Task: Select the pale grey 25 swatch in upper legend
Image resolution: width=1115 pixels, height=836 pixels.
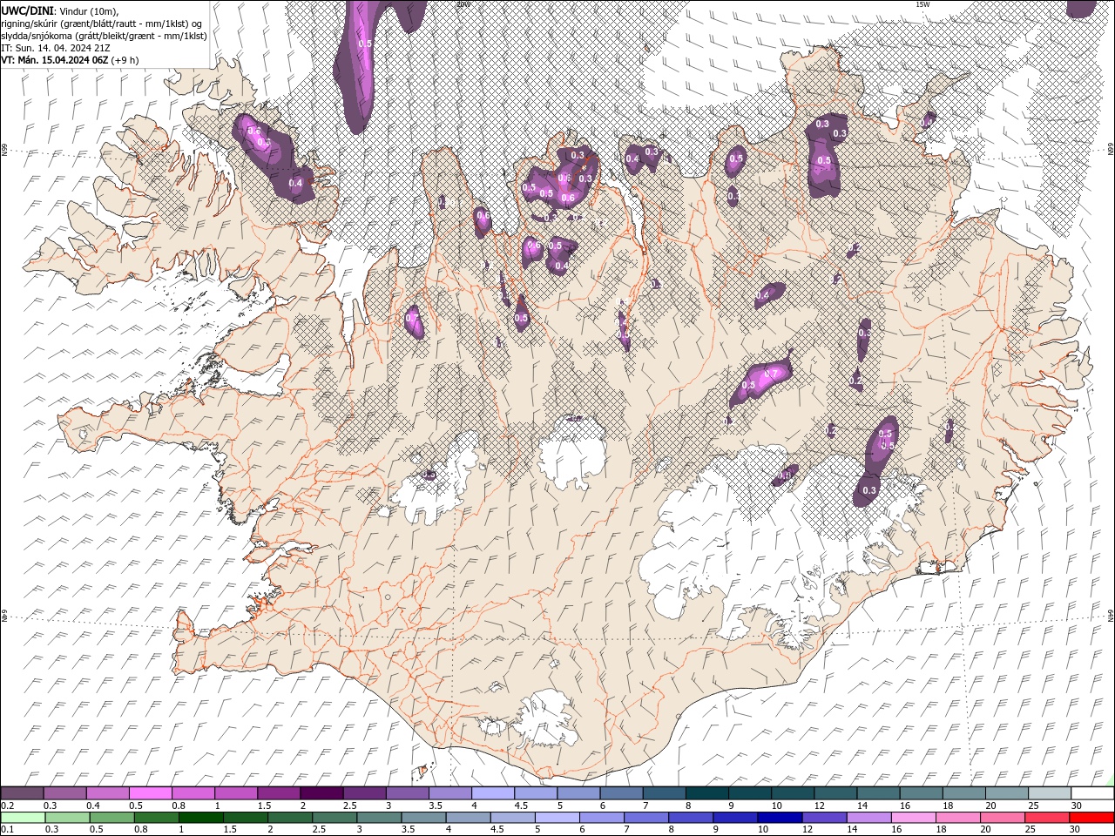Action: click(1050, 793)
